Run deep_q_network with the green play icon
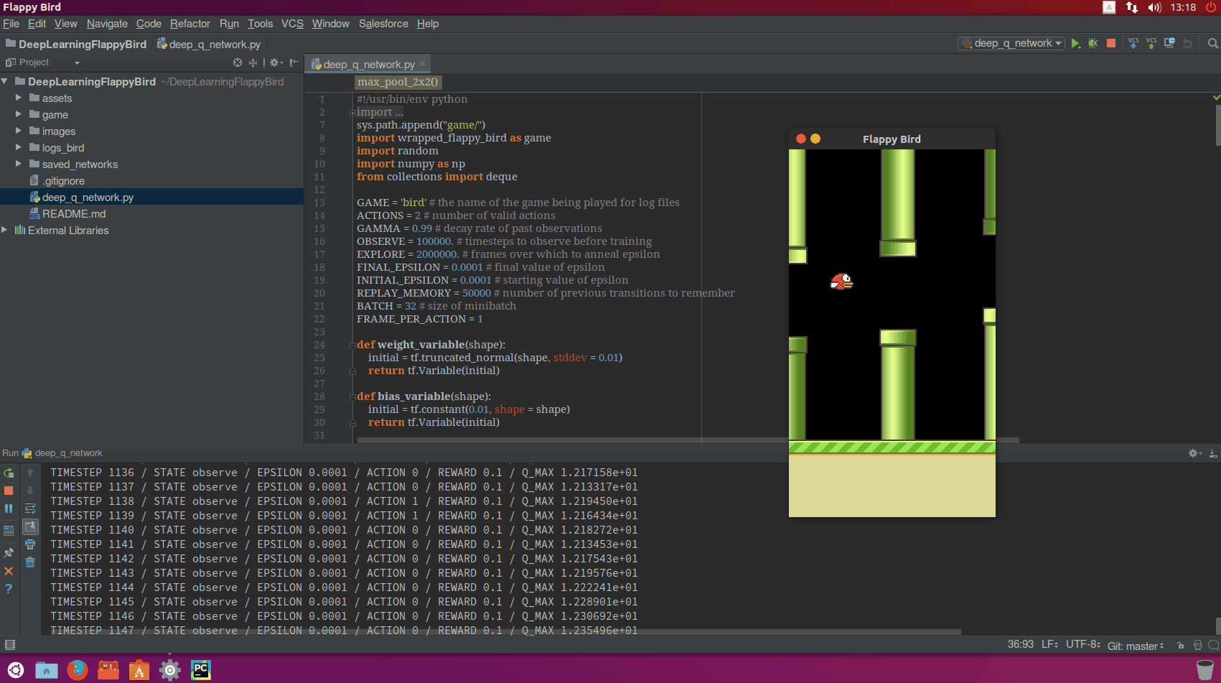 coord(1075,43)
